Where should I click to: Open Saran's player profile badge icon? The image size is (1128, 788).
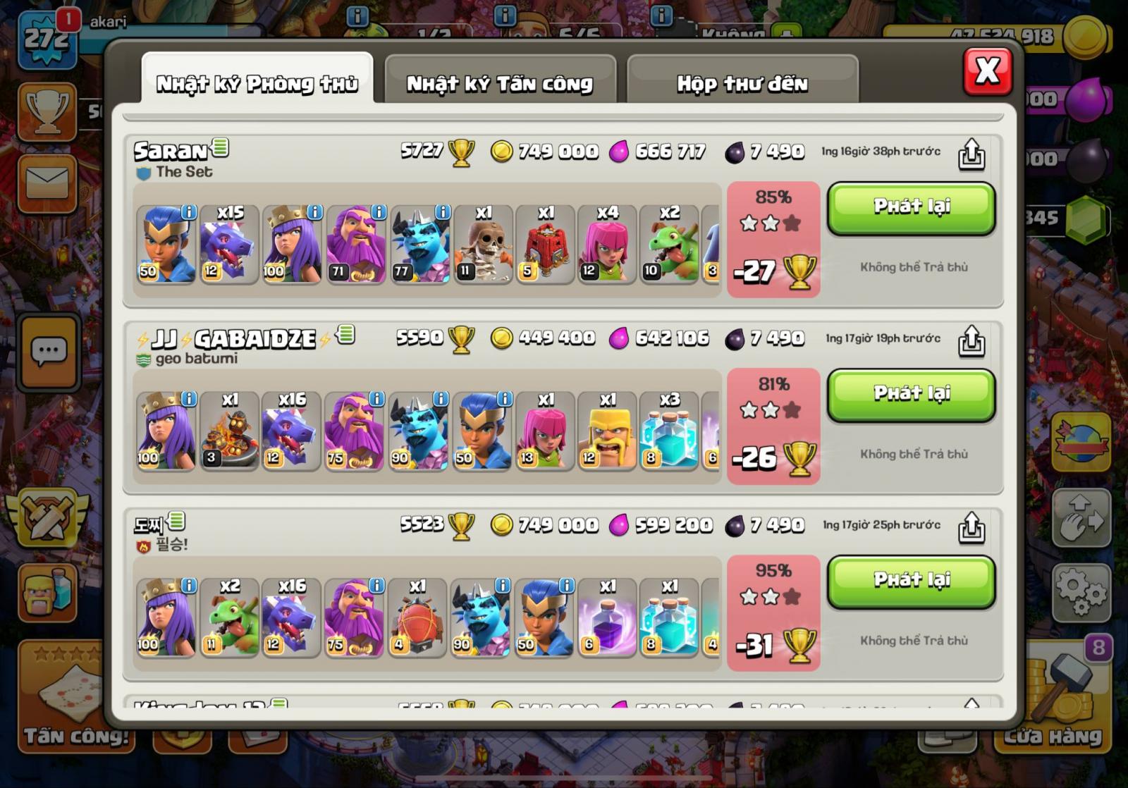[221, 147]
